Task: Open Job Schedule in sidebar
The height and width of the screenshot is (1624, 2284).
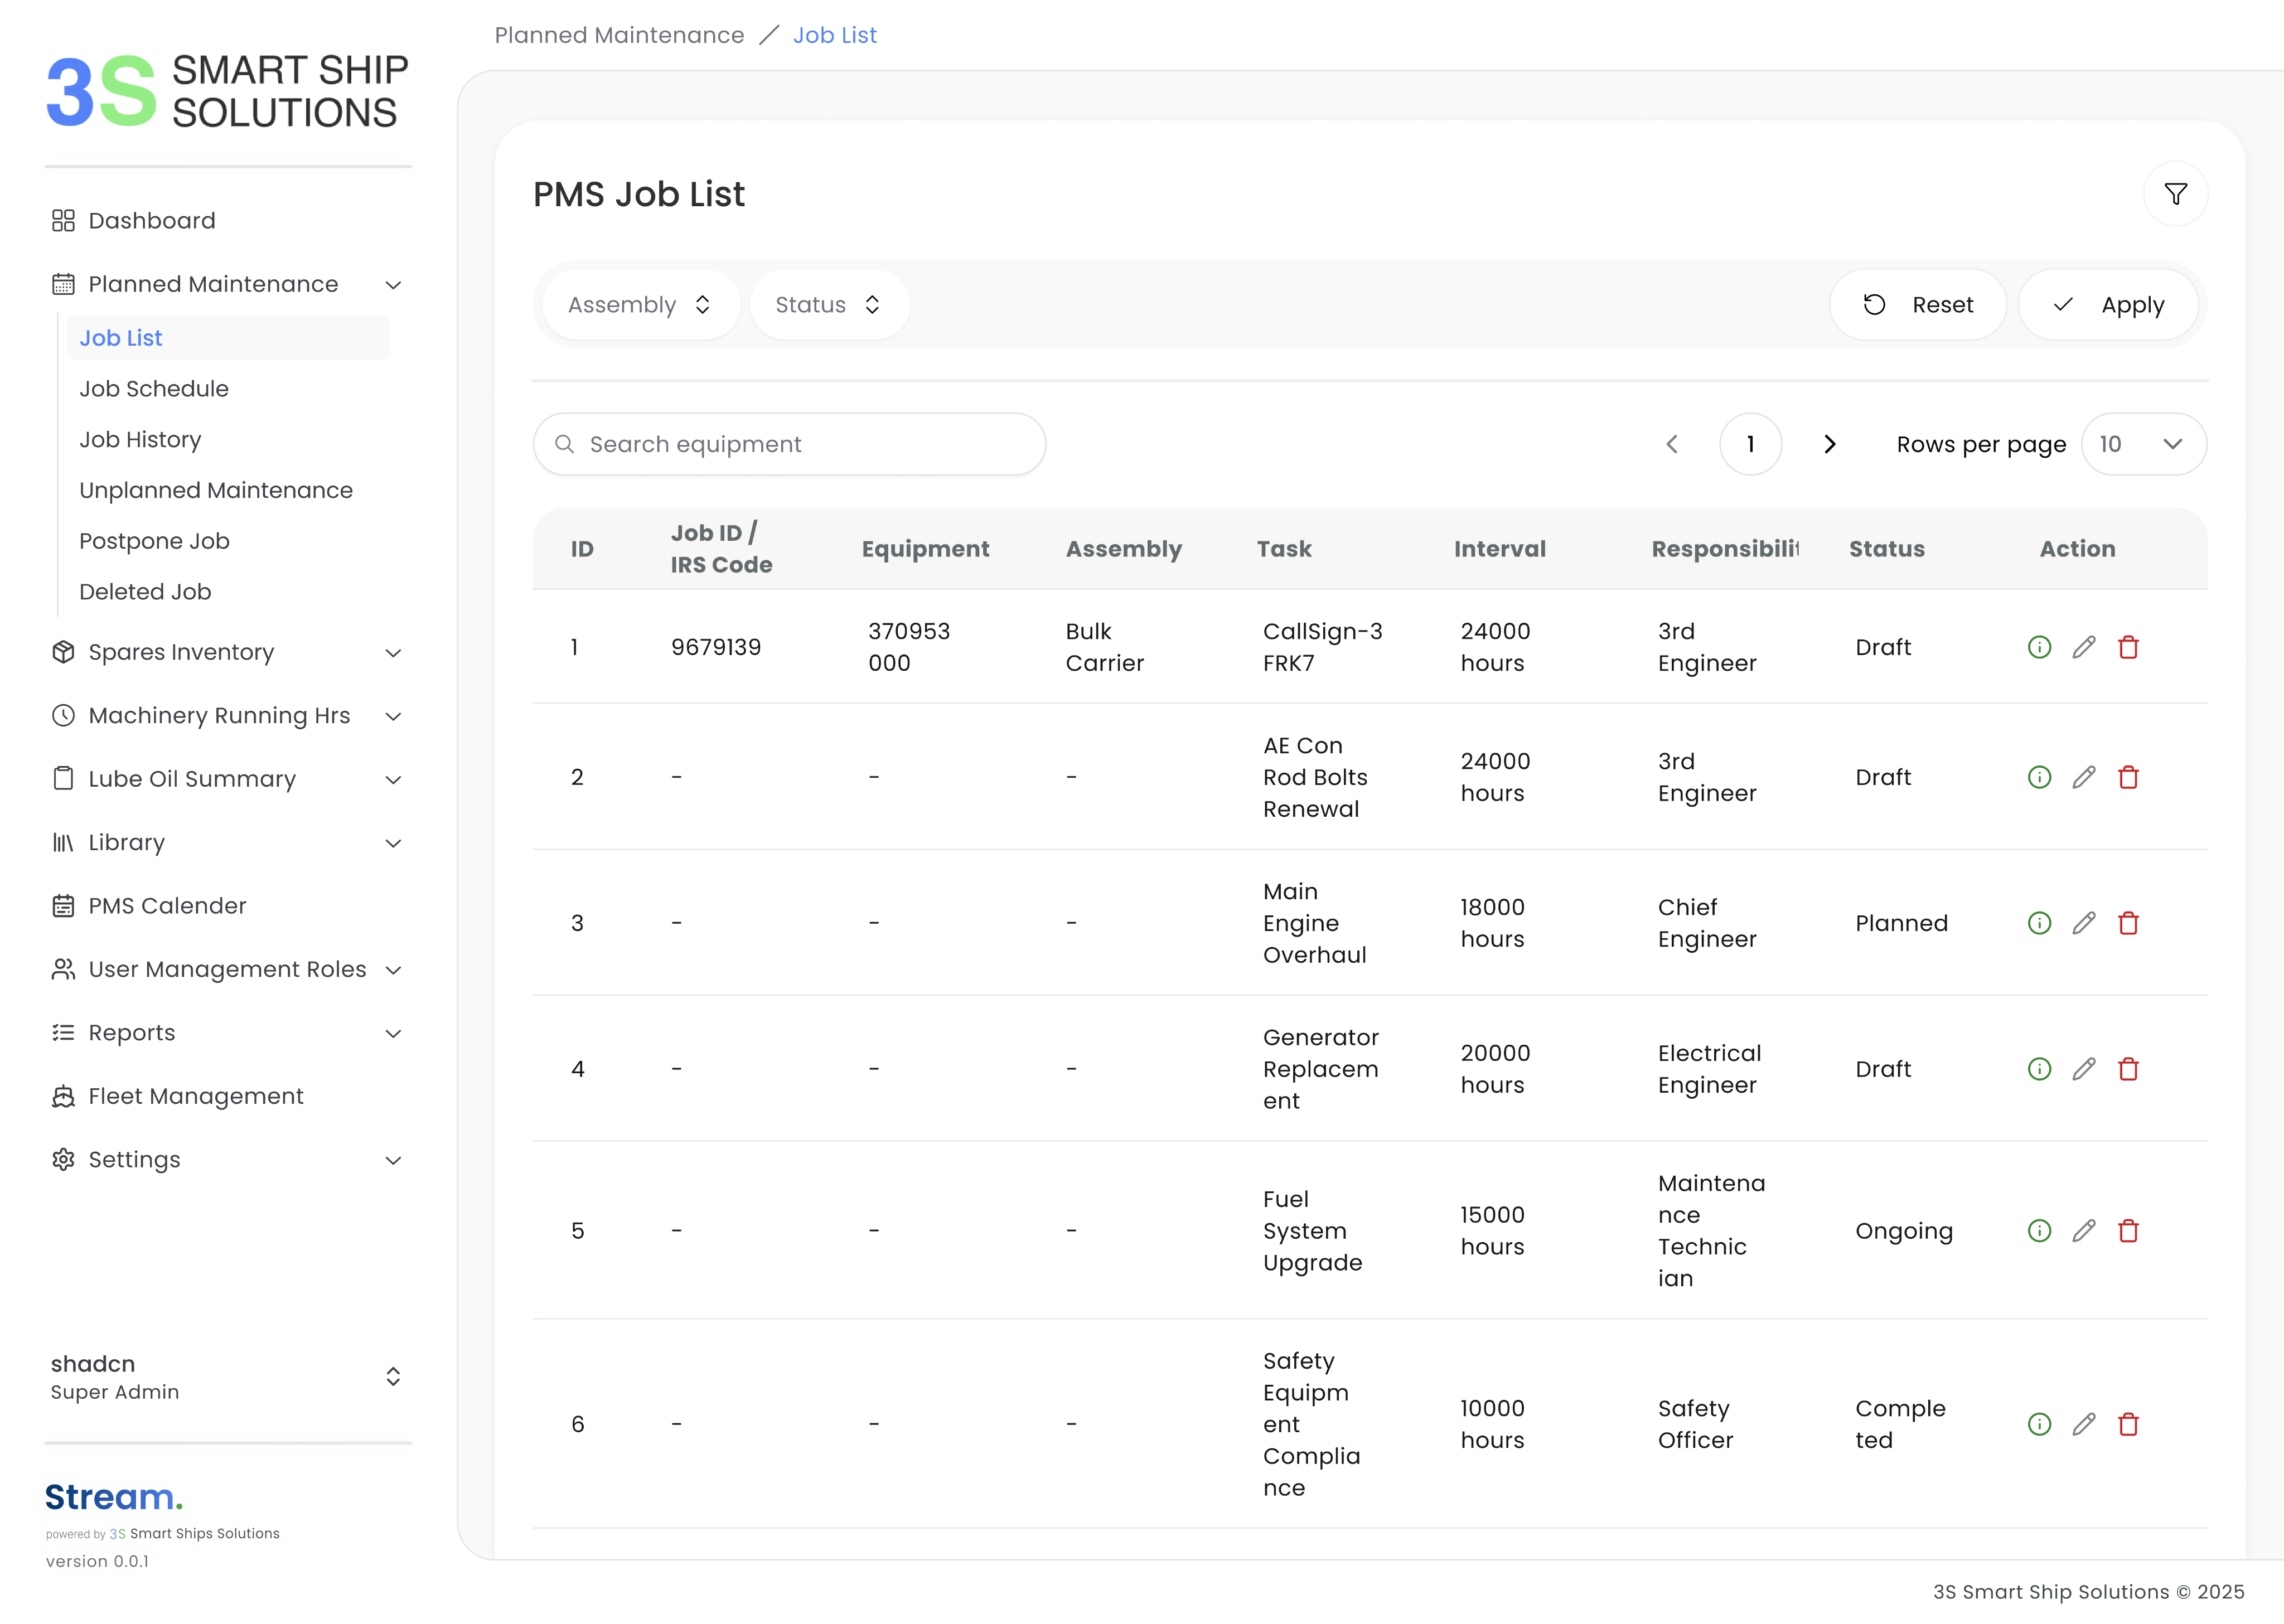Action: pyautogui.click(x=154, y=389)
